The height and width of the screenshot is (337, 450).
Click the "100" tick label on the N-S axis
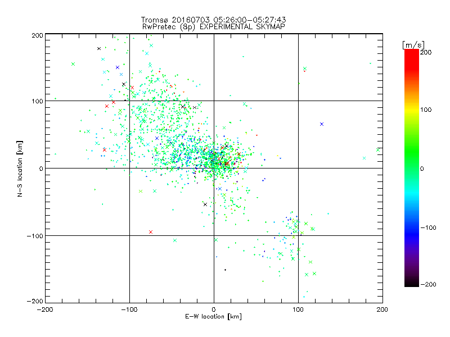37,101
